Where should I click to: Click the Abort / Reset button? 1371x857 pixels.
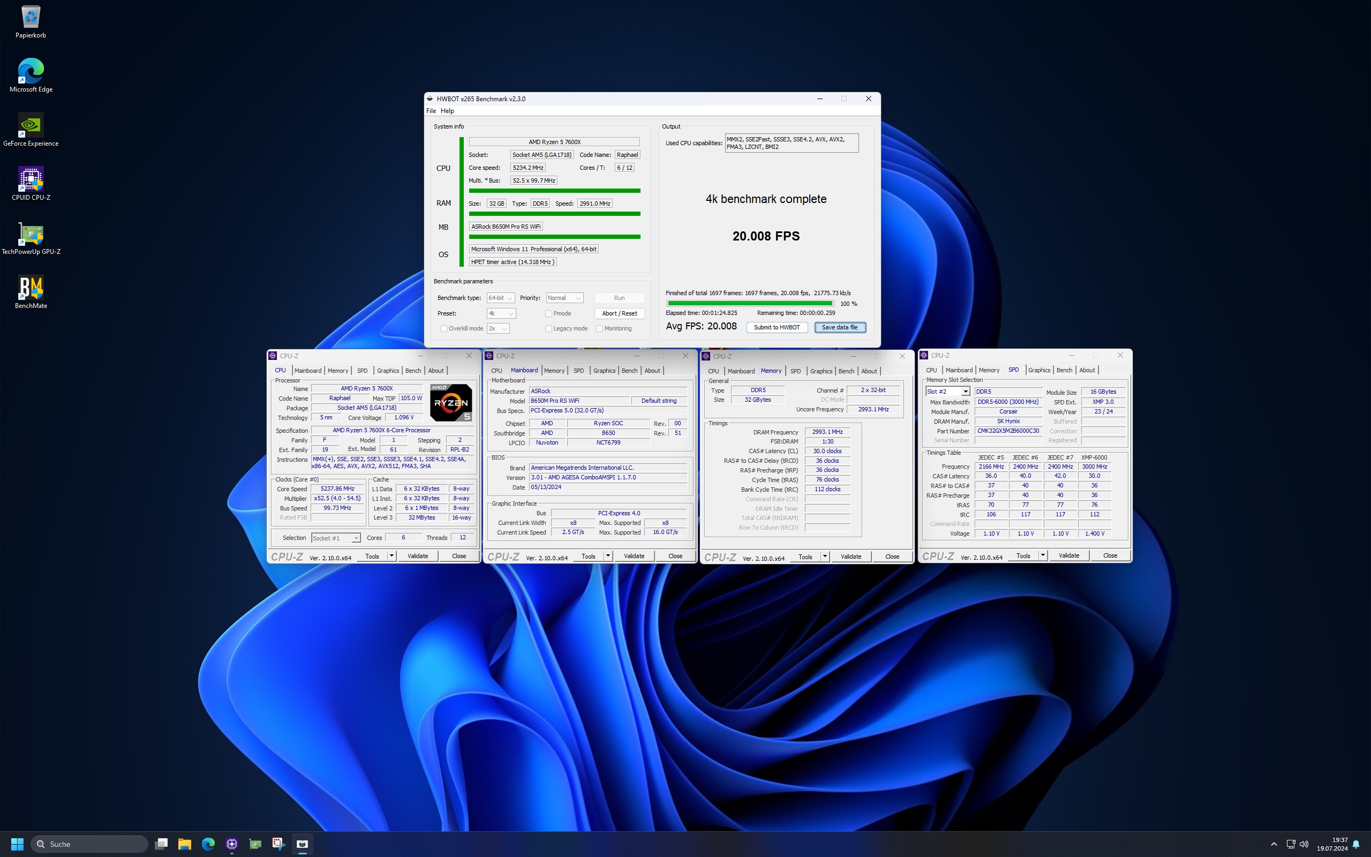619,313
